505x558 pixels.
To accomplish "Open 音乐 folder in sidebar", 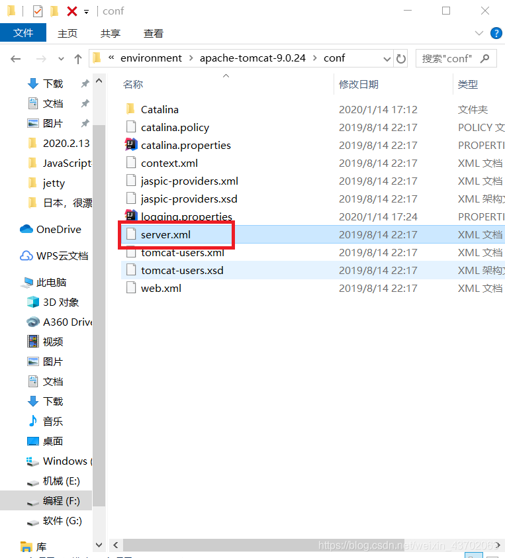I will 53,422.
